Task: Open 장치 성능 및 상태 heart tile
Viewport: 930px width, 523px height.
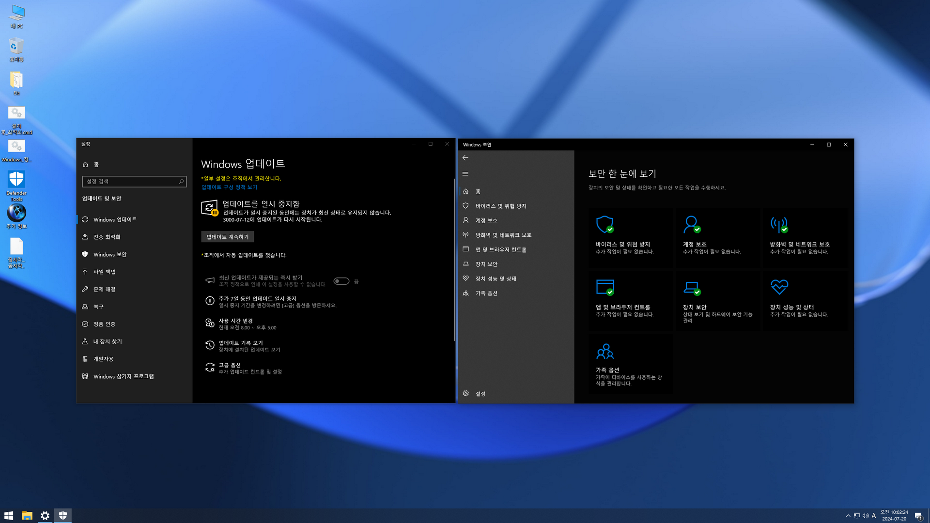Action: coord(805,301)
